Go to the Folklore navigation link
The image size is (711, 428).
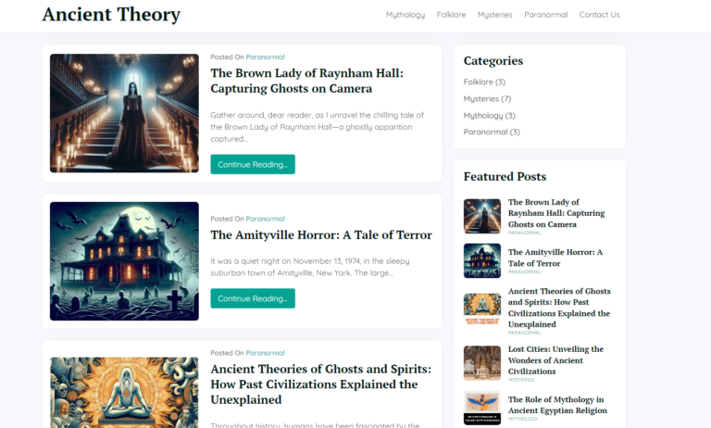[451, 15]
